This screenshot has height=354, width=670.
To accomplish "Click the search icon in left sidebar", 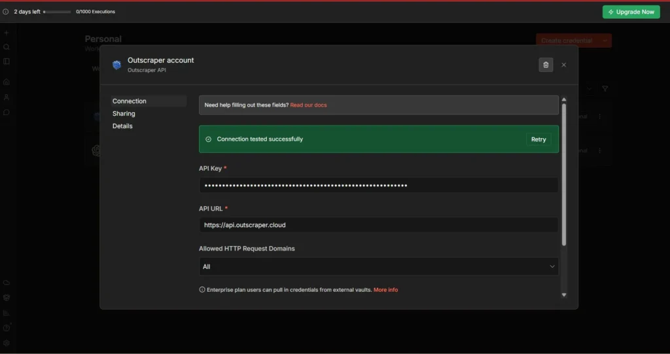I will (7, 47).
